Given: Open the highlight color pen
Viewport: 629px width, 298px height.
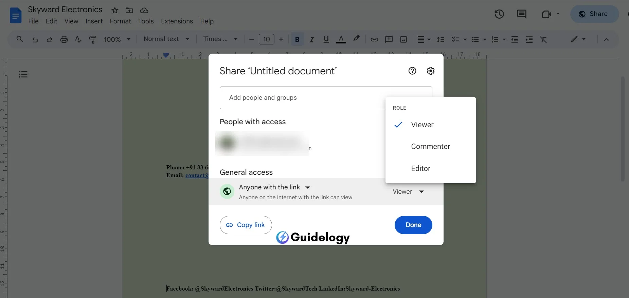Looking at the screenshot, I should click(x=356, y=39).
